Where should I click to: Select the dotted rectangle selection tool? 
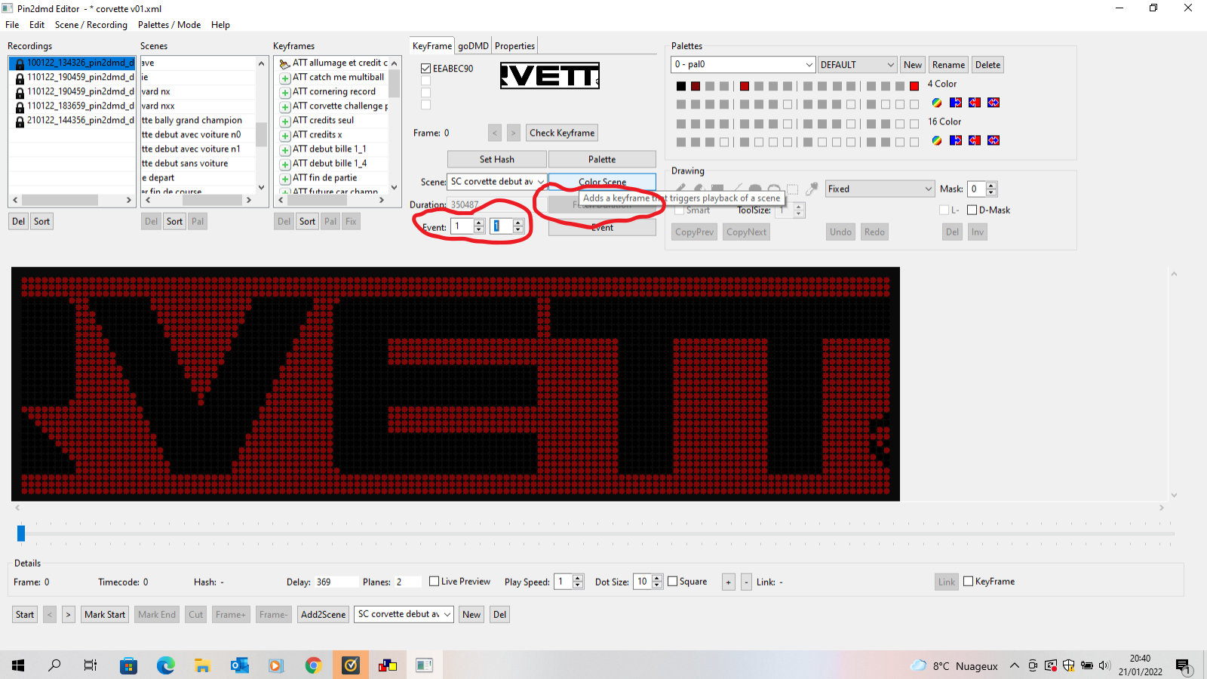point(793,189)
